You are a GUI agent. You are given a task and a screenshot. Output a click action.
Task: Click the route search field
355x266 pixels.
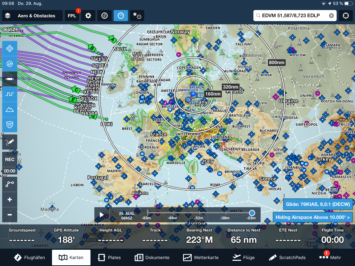click(x=295, y=16)
